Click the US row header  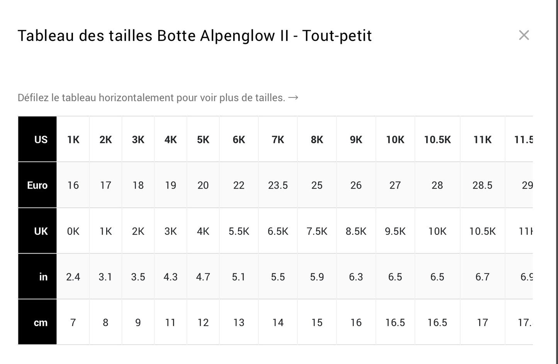(37, 139)
